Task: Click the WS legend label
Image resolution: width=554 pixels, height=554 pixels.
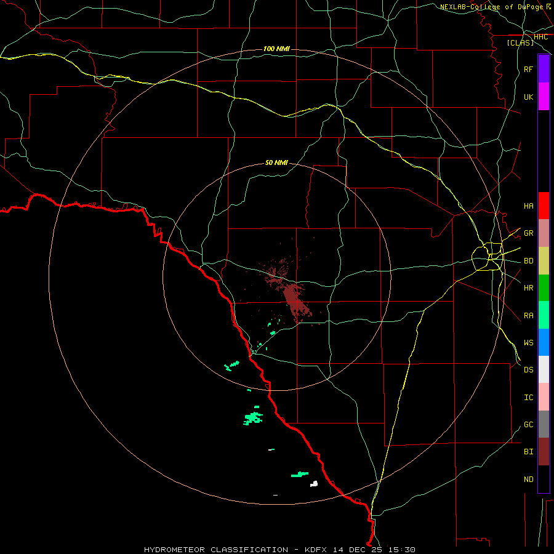Action: (528, 342)
